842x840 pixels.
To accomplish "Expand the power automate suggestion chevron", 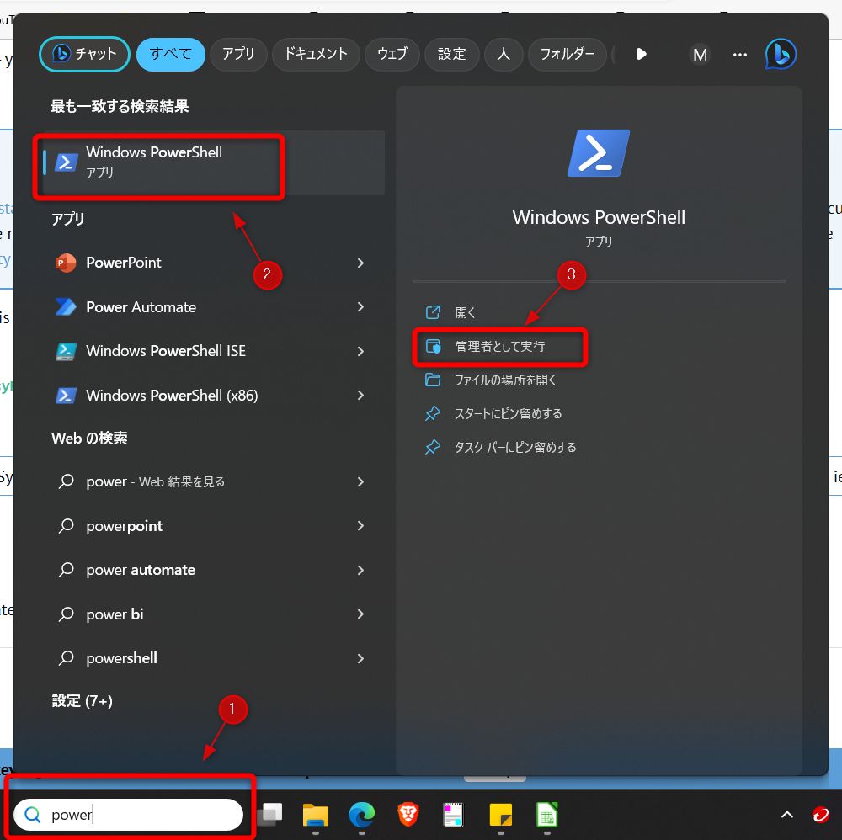I will click(360, 570).
